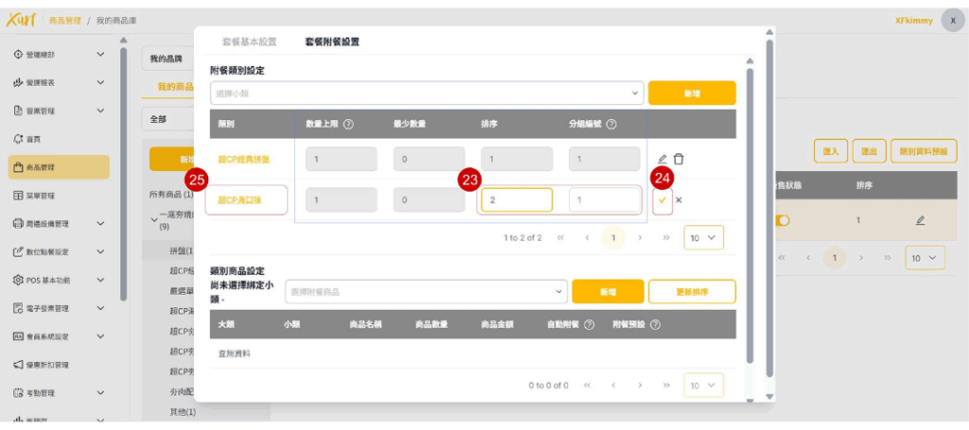Screen dimensions: 969x430
Task: Expand 管理總部 sidebar menu
Action: pyautogui.click(x=57, y=55)
